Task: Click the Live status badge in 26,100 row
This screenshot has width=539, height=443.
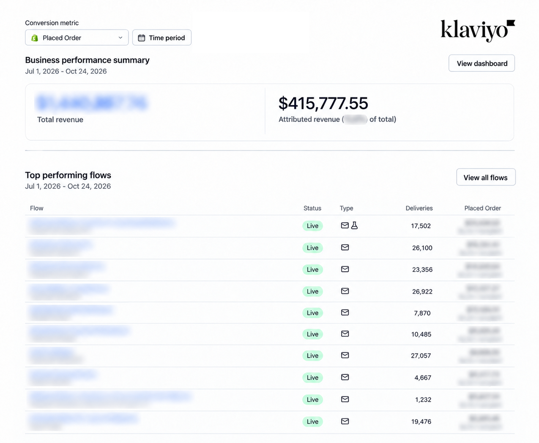Action: [x=312, y=248]
